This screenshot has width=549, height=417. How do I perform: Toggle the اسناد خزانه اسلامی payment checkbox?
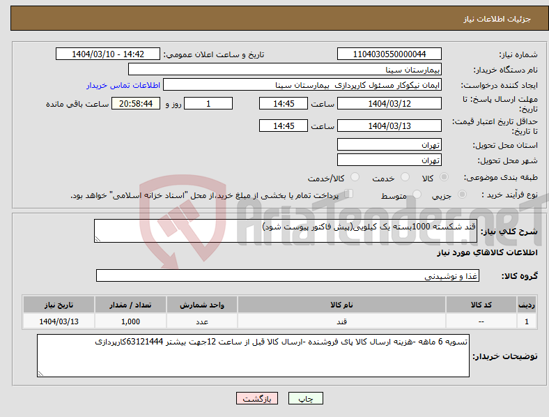[349, 193]
